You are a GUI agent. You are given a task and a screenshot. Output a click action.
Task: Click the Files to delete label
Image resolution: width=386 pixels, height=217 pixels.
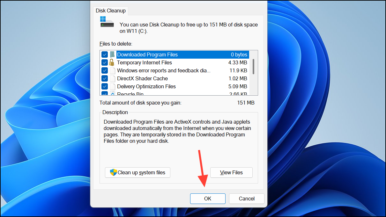click(x=116, y=44)
